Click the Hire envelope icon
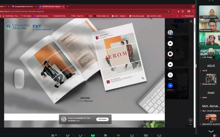The width and height of the screenshot is (220, 137). [170, 43]
